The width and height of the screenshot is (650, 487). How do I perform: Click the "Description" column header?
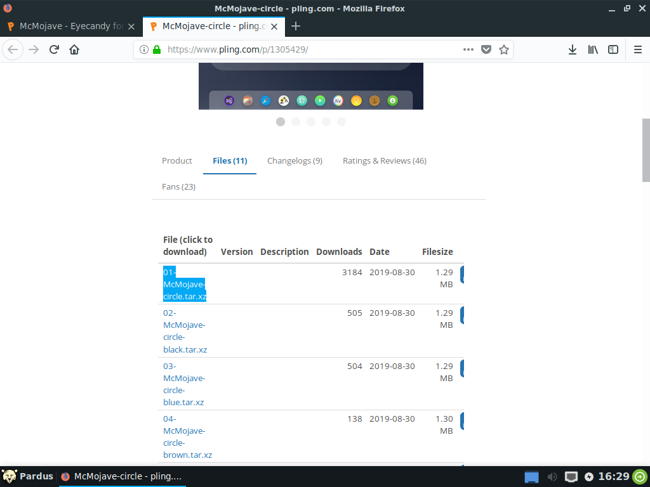(x=284, y=252)
